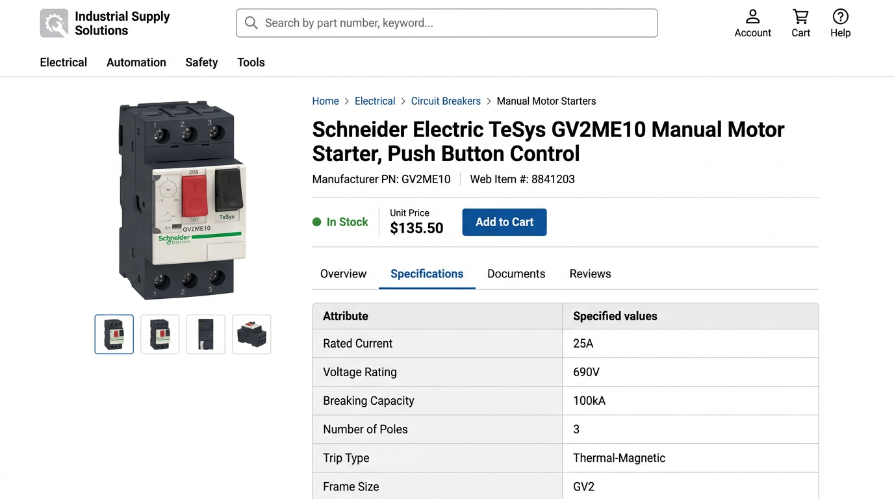This screenshot has height=499, width=894.
Task: Open the Account icon
Action: point(752,17)
